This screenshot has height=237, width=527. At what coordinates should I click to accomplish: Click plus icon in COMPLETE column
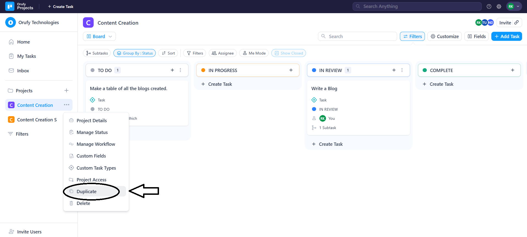tap(512, 70)
